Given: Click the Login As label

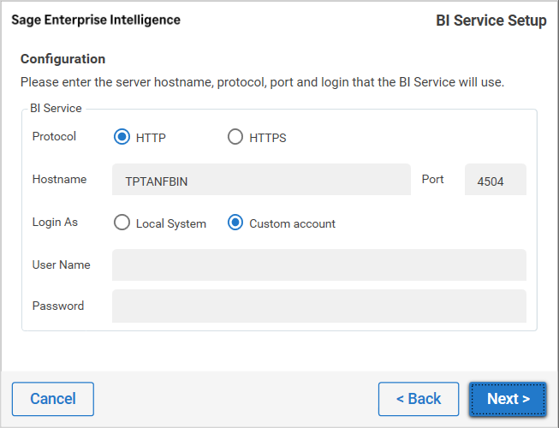Looking at the screenshot, I should pos(55,222).
